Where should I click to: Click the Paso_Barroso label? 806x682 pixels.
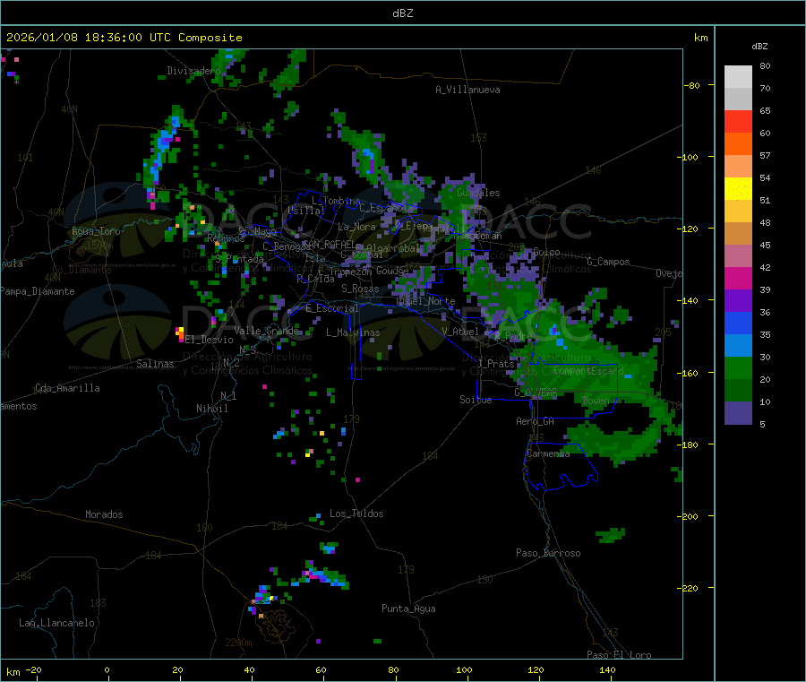click(548, 553)
